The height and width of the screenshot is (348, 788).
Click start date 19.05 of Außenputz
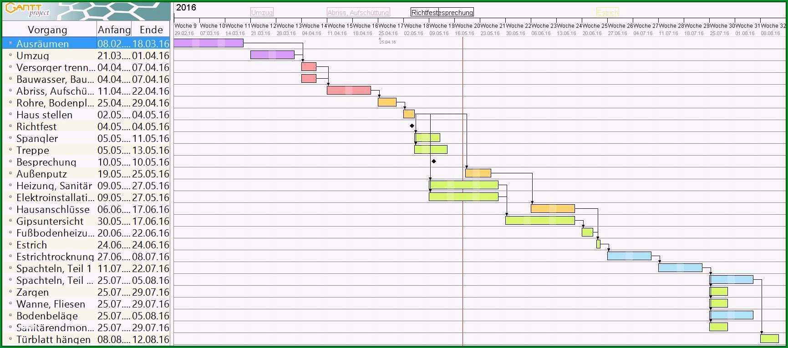(114, 174)
